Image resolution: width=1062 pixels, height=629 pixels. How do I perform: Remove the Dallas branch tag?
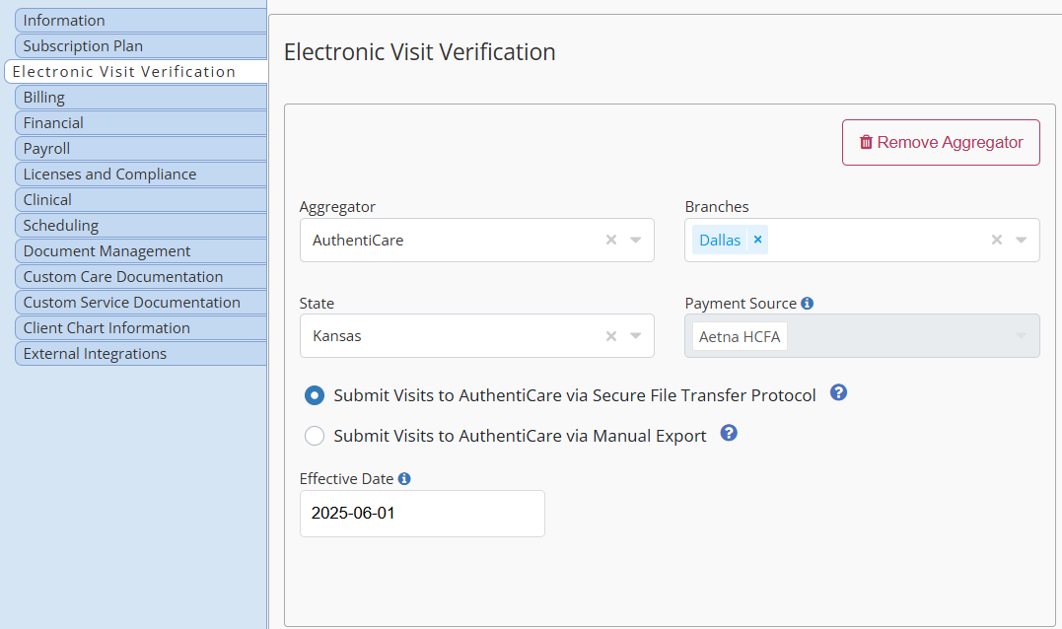coord(757,240)
